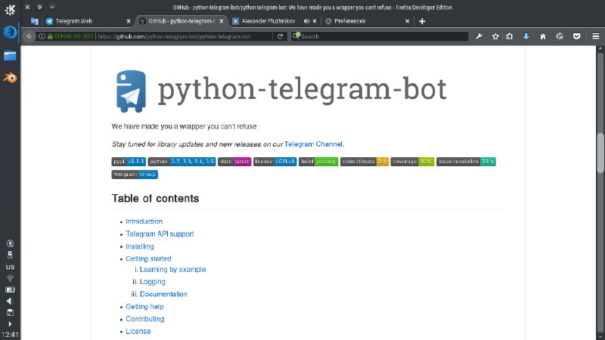Show bookmarks list icon
Image resolution: width=605 pixels, height=340 pixels.
pos(509,36)
